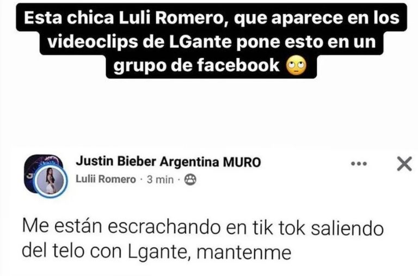The image size is (418, 276).
Task: Click the word 'escrachando' in the post
Action: 164,227
